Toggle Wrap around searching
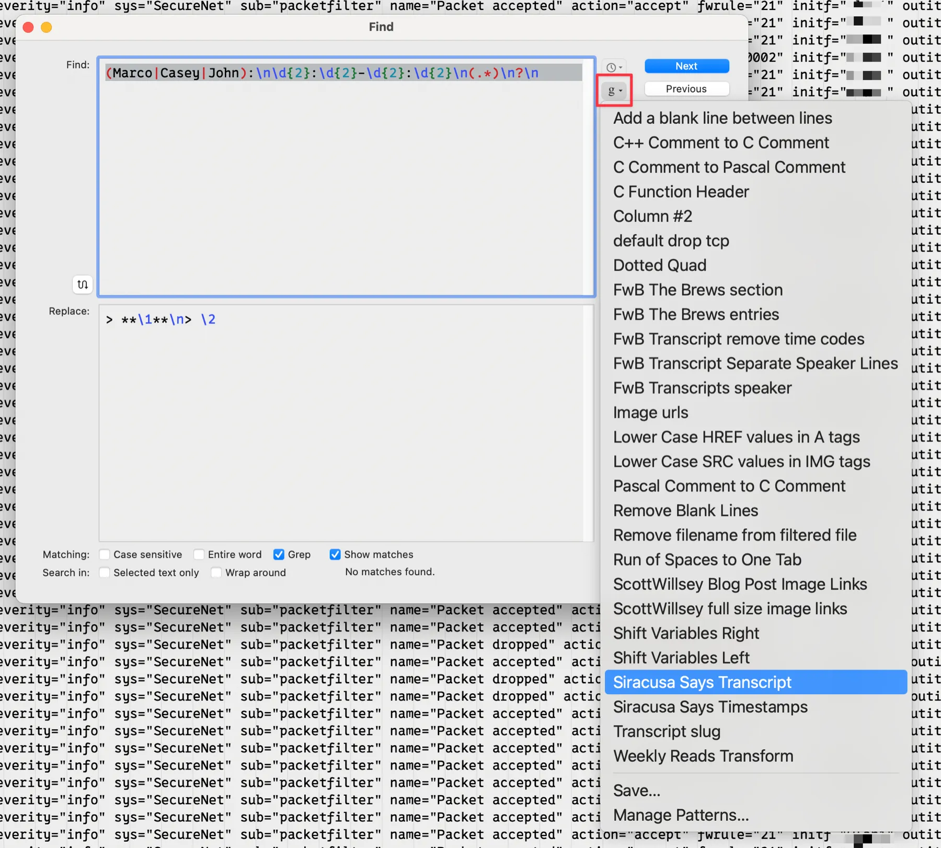 click(x=216, y=572)
